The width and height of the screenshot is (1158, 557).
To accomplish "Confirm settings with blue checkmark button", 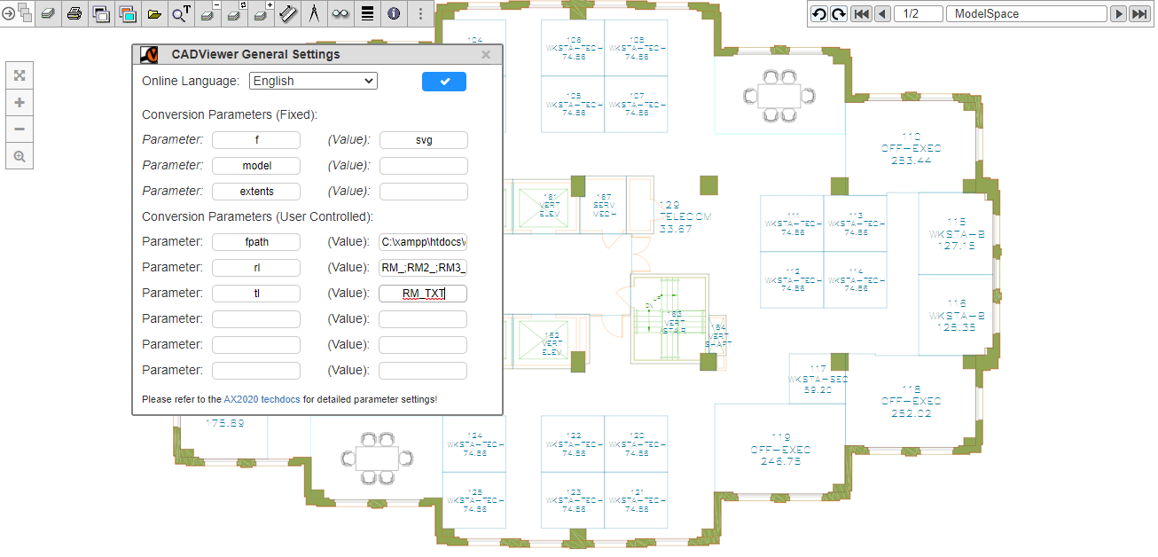I will point(444,82).
